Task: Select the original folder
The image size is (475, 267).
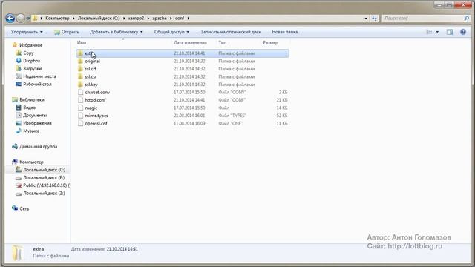Action: tap(92, 61)
